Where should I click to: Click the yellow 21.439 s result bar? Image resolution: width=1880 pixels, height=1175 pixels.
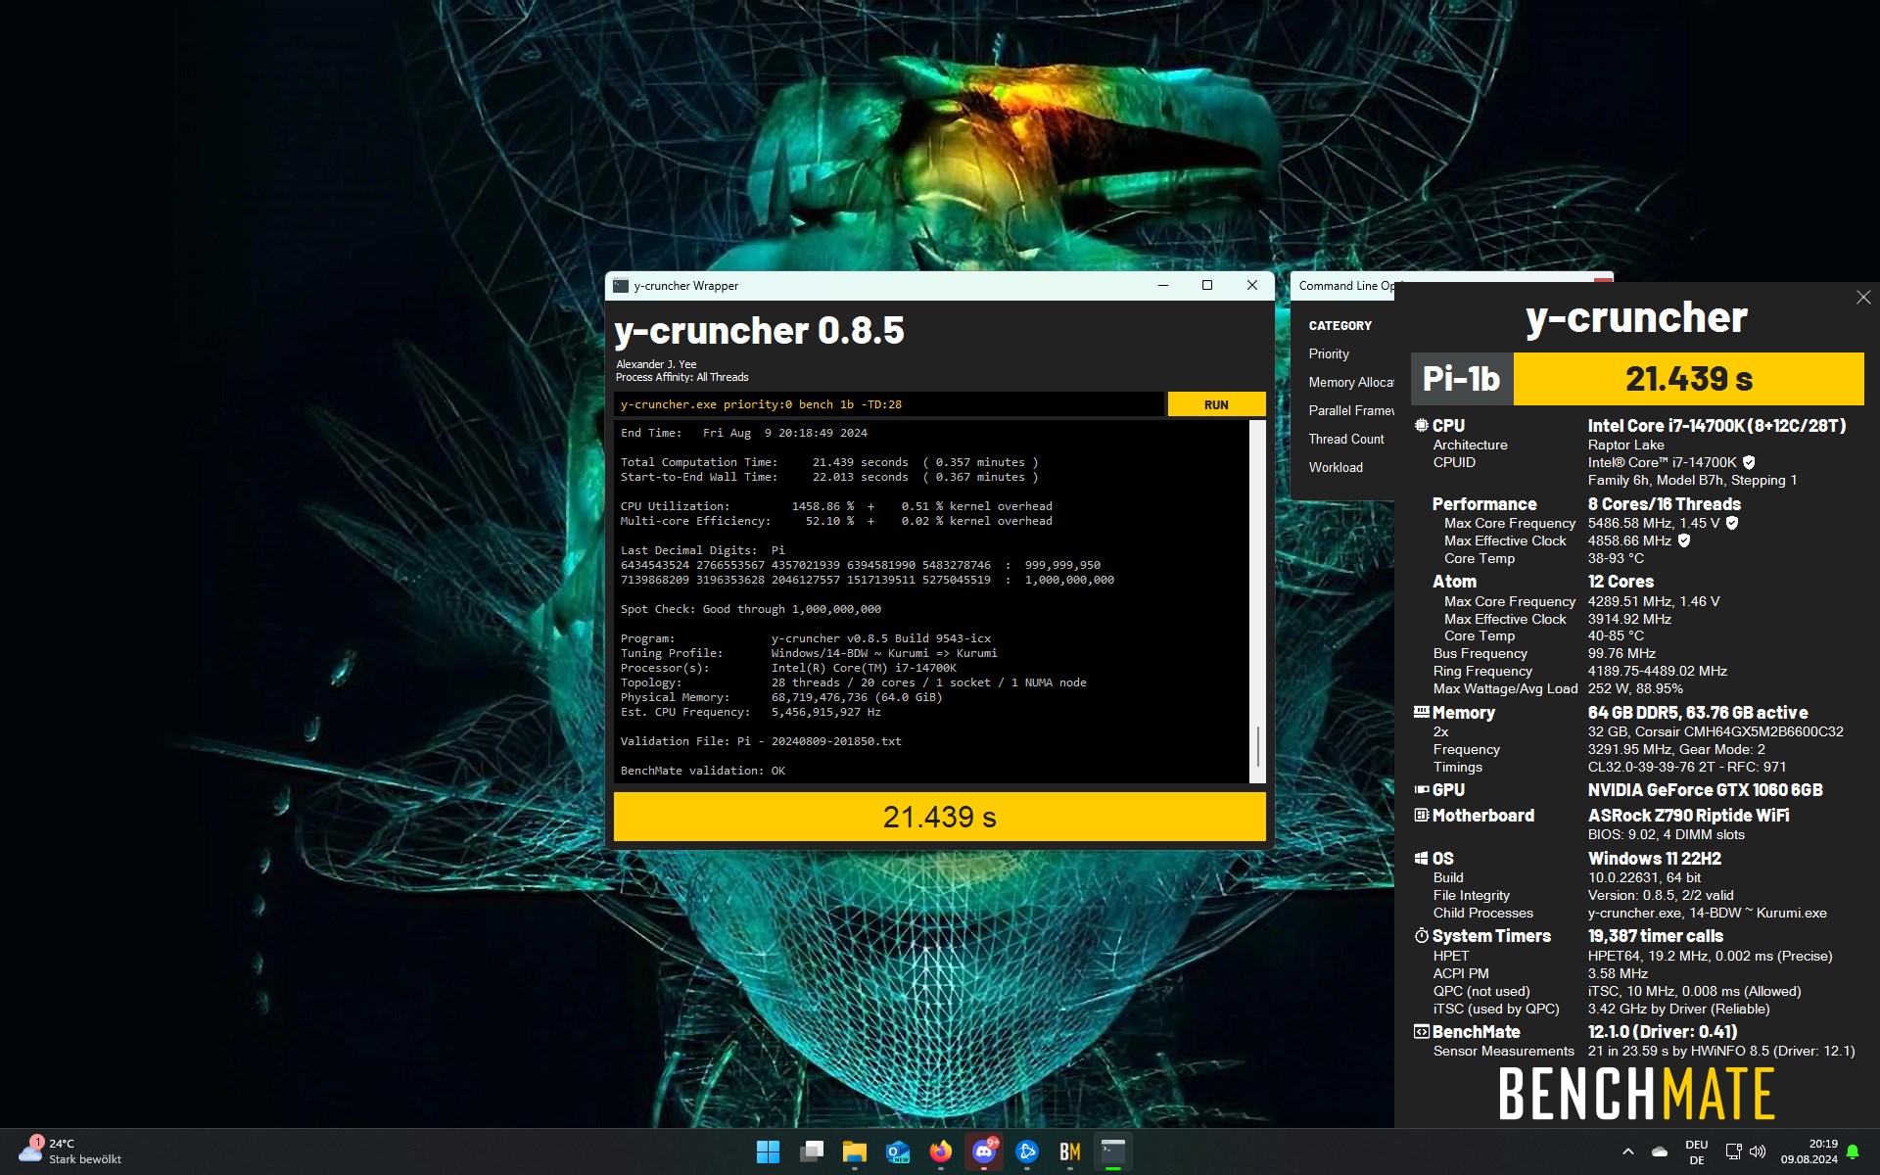coord(939,817)
